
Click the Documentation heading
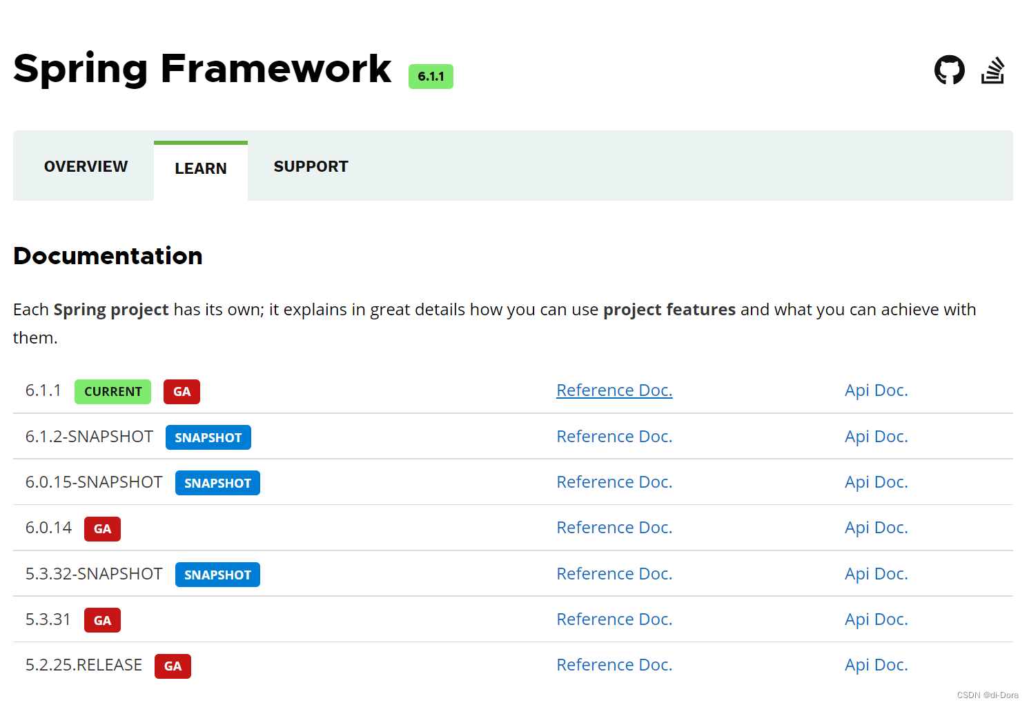coord(108,256)
